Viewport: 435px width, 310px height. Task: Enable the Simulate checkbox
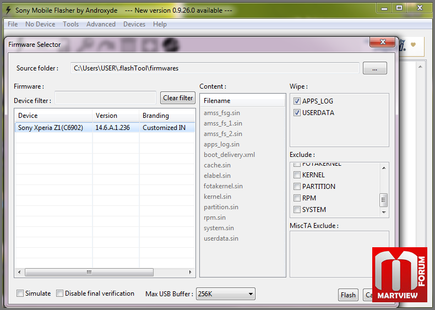[20, 293]
